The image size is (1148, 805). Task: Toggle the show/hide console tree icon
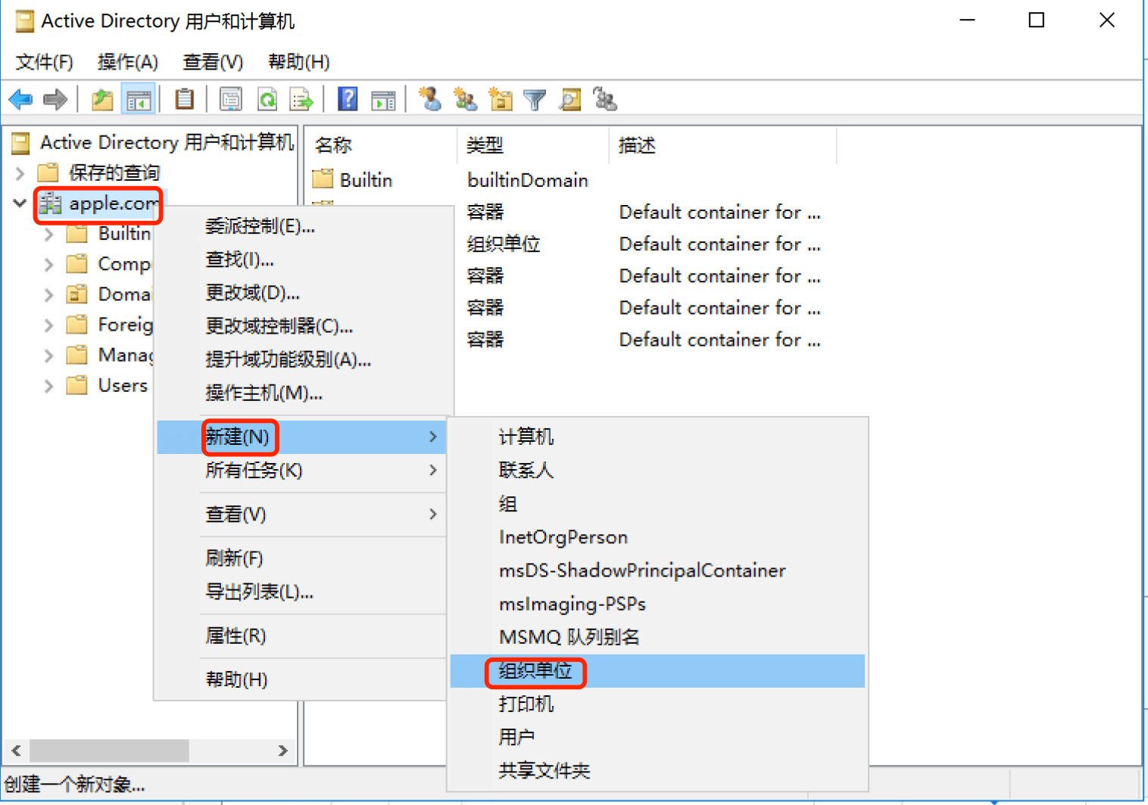tap(139, 99)
